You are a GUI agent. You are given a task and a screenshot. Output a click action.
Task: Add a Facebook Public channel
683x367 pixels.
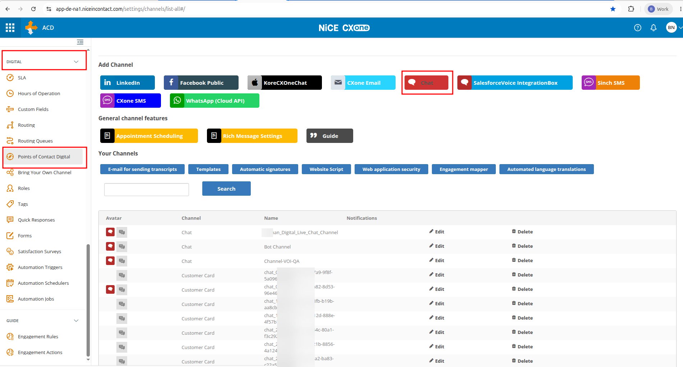click(x=201, y=83)
